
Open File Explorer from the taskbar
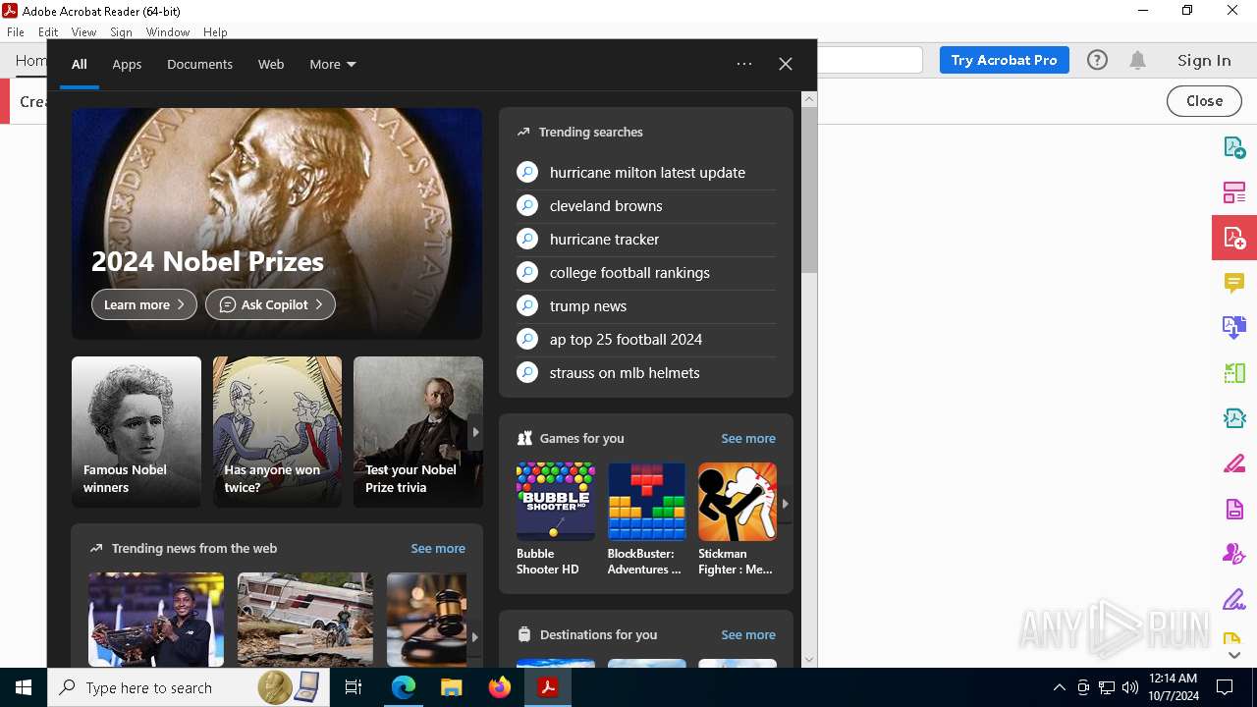point(451,687)
